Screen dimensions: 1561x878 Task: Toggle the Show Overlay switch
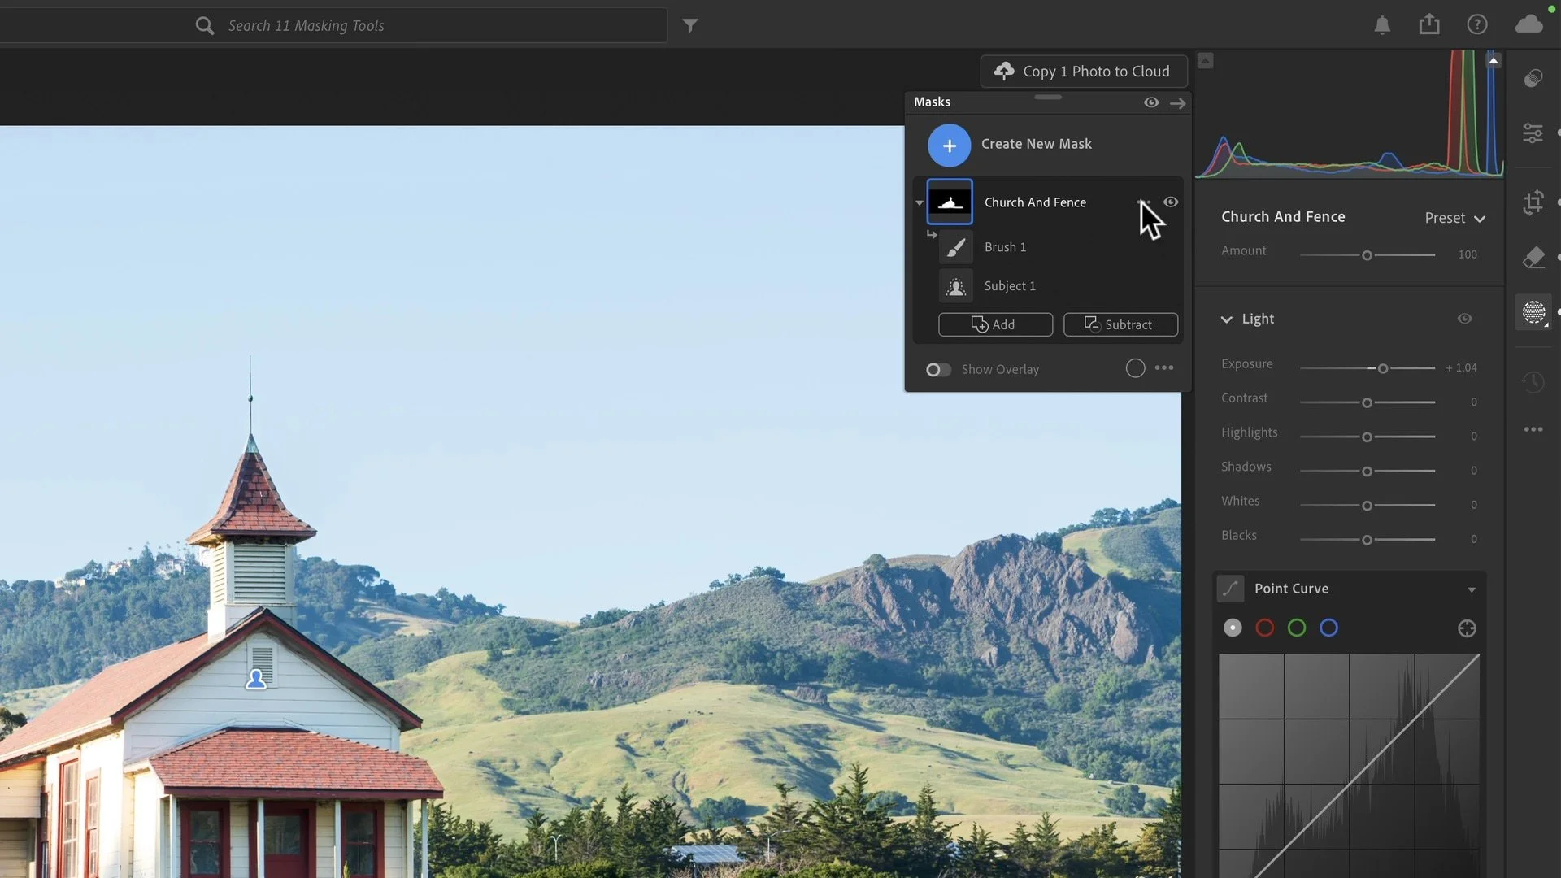click(938, 370)
